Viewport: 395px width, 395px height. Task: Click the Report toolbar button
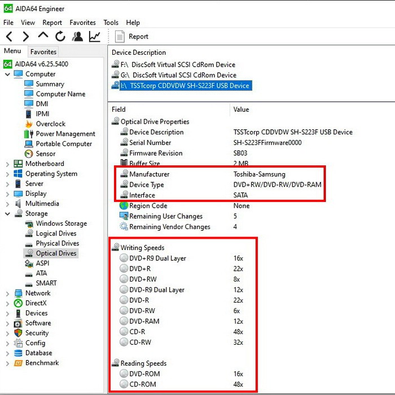[132, 37]
